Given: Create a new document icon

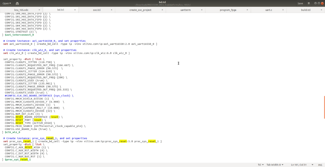Looking at the screenshot, I should [17, 3].
